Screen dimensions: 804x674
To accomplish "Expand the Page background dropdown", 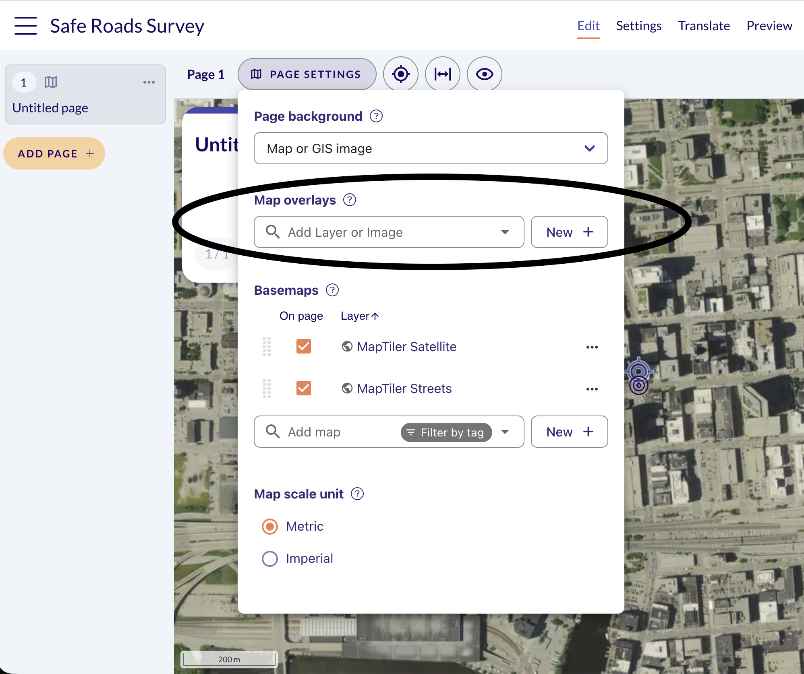I will (431, 148).
